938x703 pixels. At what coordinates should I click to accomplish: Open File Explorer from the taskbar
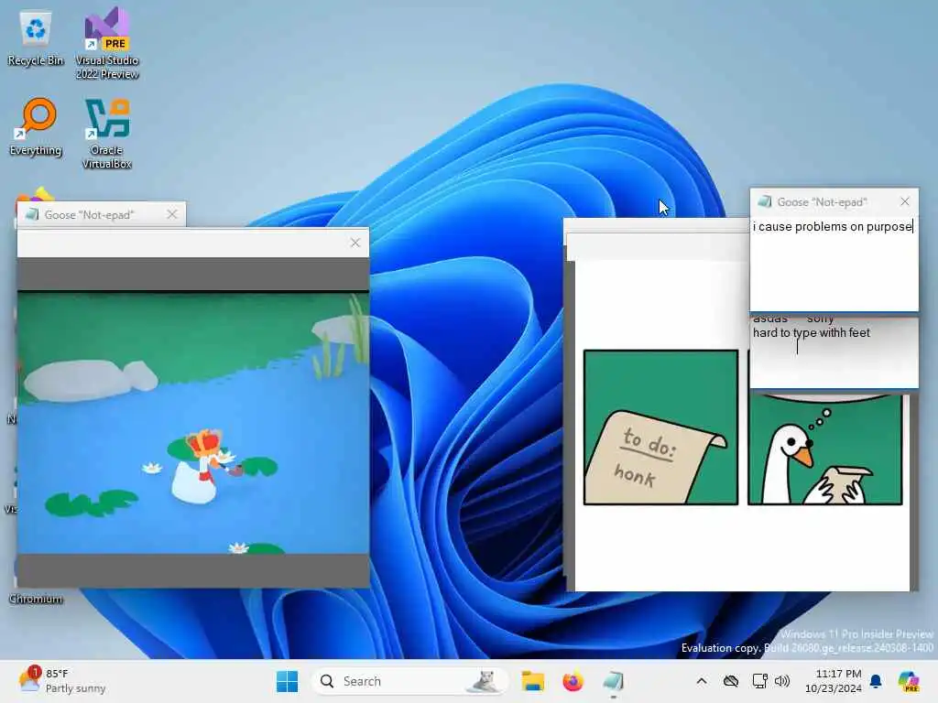pyautogui.click(x=532, y=681)
